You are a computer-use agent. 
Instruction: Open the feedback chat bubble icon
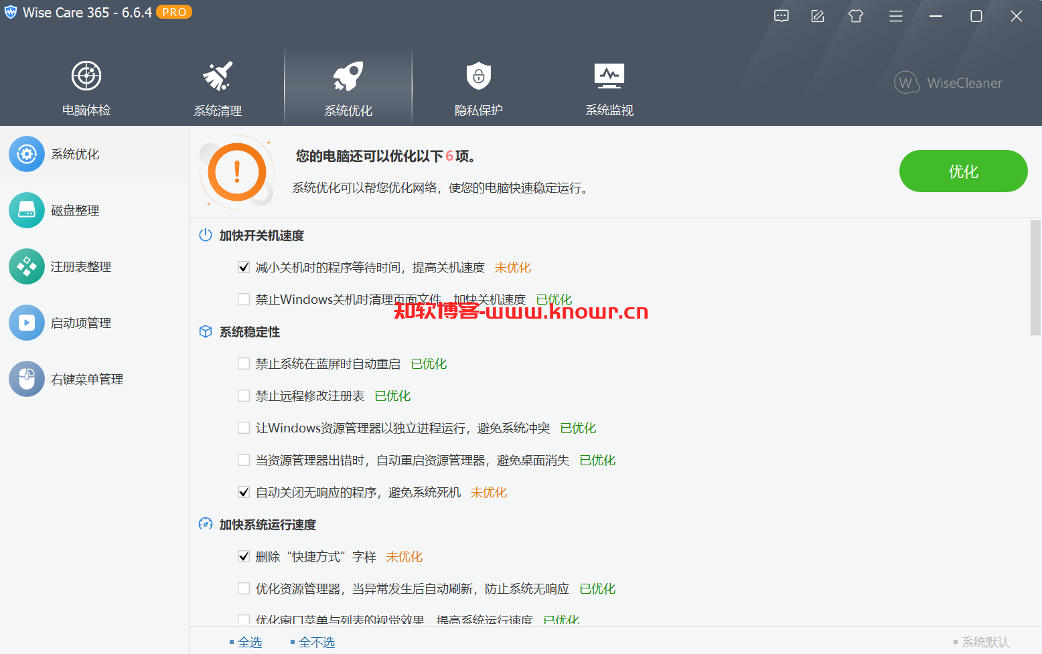pyautogui.click(x=781, y=16)
